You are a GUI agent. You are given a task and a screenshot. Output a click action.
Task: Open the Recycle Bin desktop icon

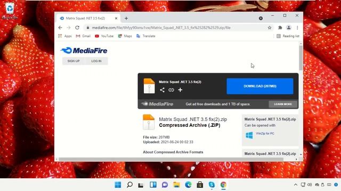10,11
